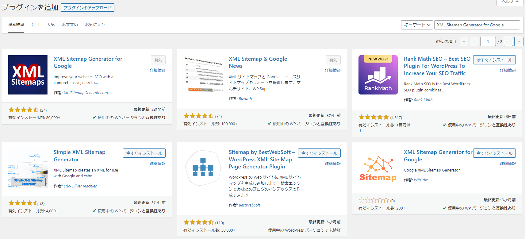This screenshot has width=525, height=239.
Task: Open author link BestWebSoft
Action: tap(249, 205)
